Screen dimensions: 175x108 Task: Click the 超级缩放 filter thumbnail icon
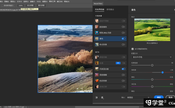[97, 27]
